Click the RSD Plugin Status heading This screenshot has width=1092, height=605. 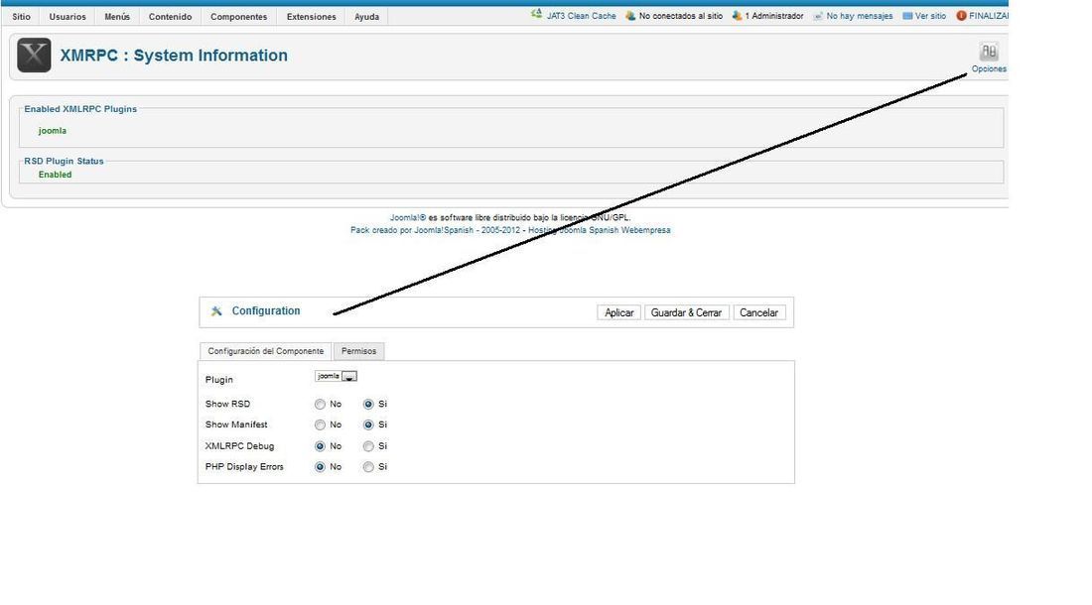(65, 162)
